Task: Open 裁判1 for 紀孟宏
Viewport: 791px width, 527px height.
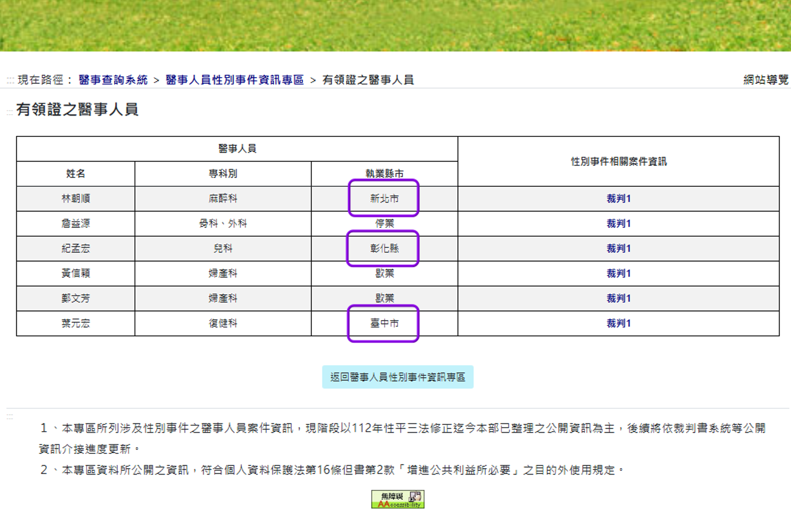Action: tap(619, 248)
